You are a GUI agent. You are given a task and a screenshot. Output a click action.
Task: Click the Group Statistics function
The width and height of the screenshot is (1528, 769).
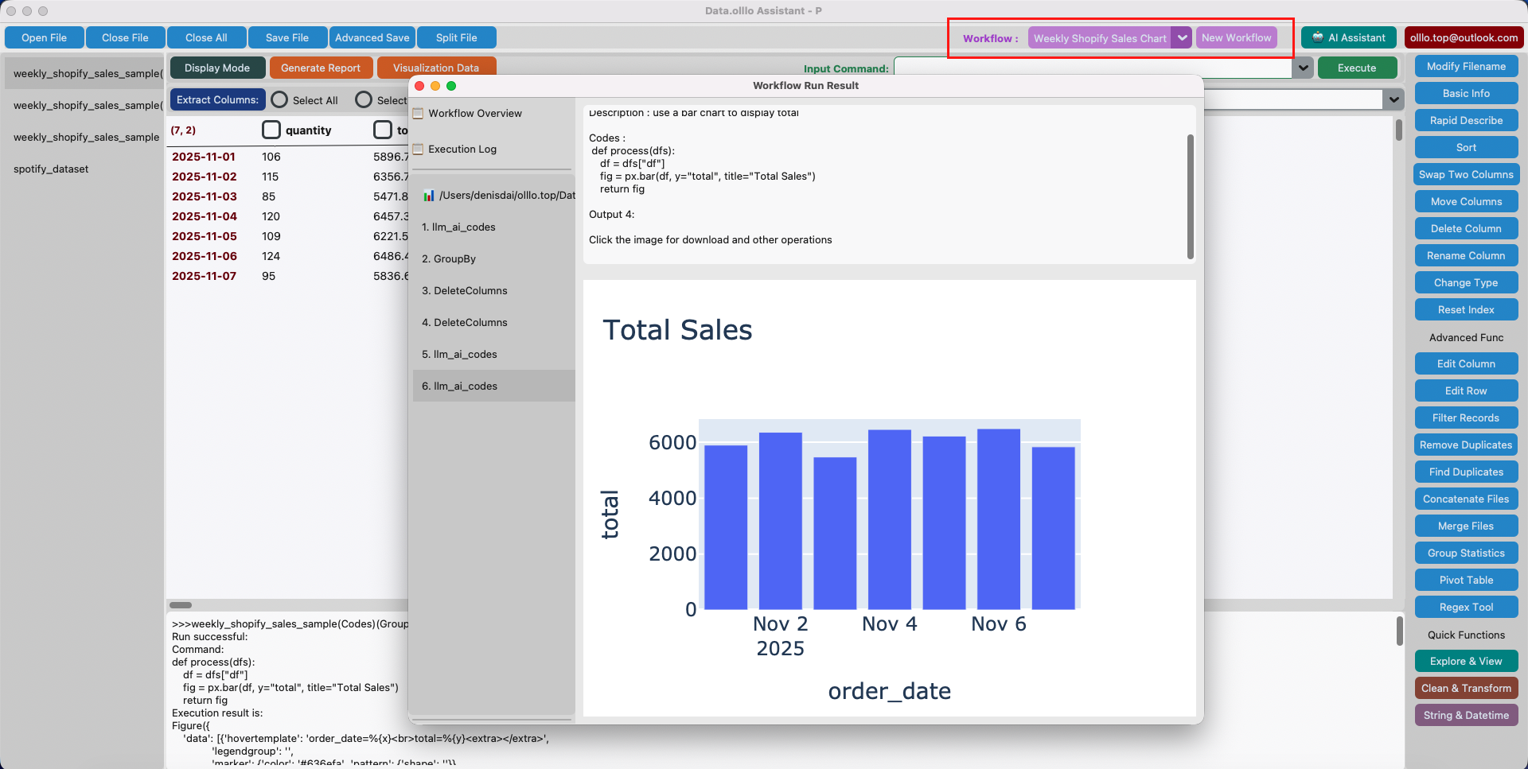1465,553
